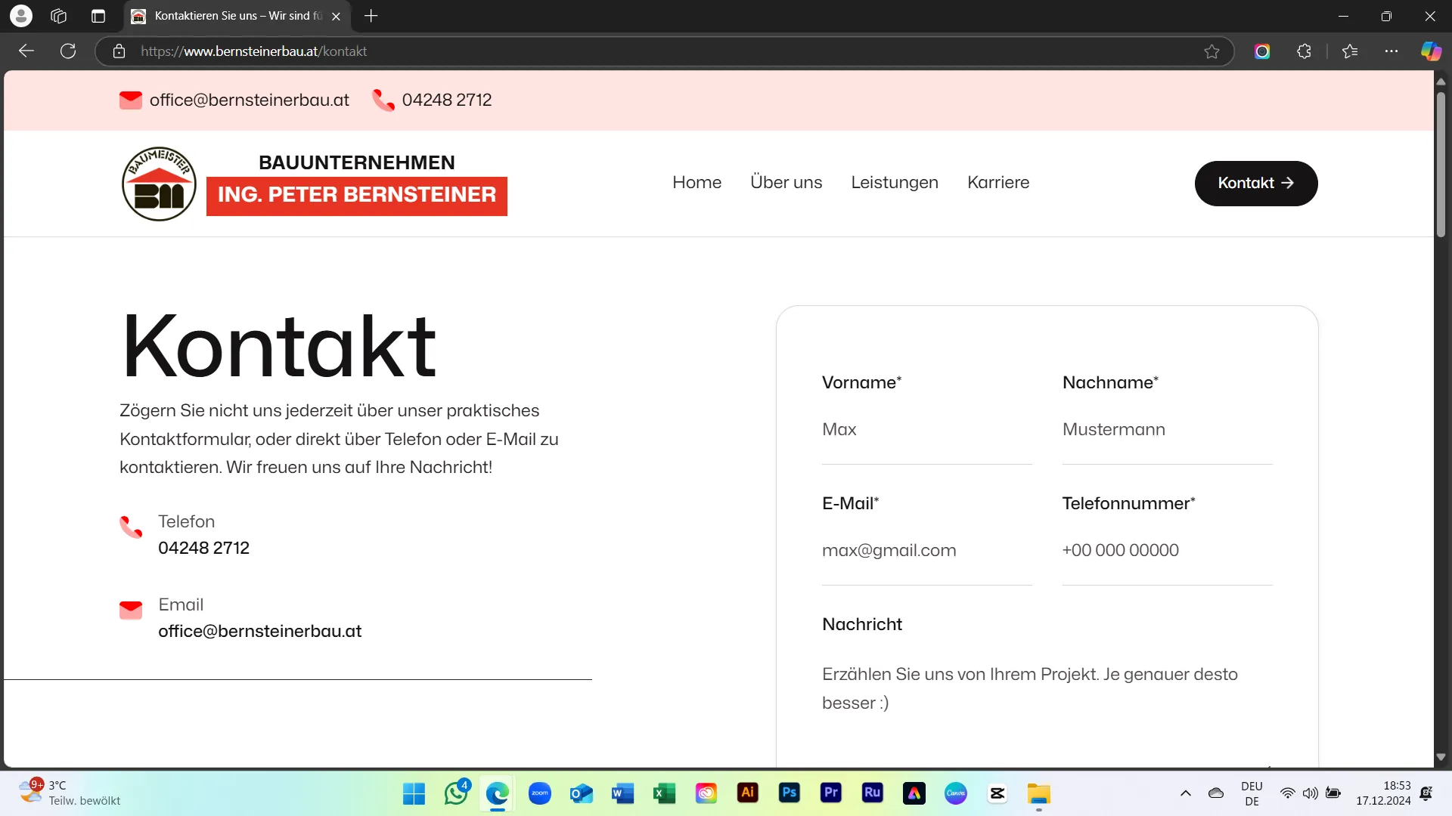
Task: Close the Kontaktieren Sie uns tab
Action: pos(336,16)
